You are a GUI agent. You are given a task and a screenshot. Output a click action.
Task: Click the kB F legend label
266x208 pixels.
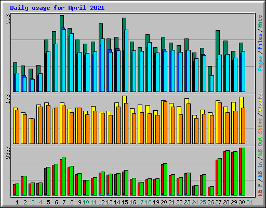point(260,190)
